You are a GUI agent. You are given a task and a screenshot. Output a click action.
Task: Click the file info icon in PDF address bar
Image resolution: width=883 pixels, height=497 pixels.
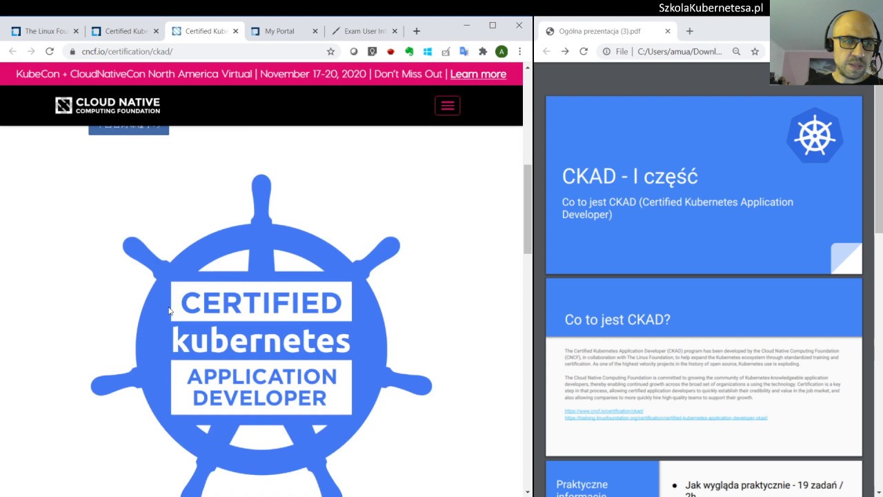606,51
